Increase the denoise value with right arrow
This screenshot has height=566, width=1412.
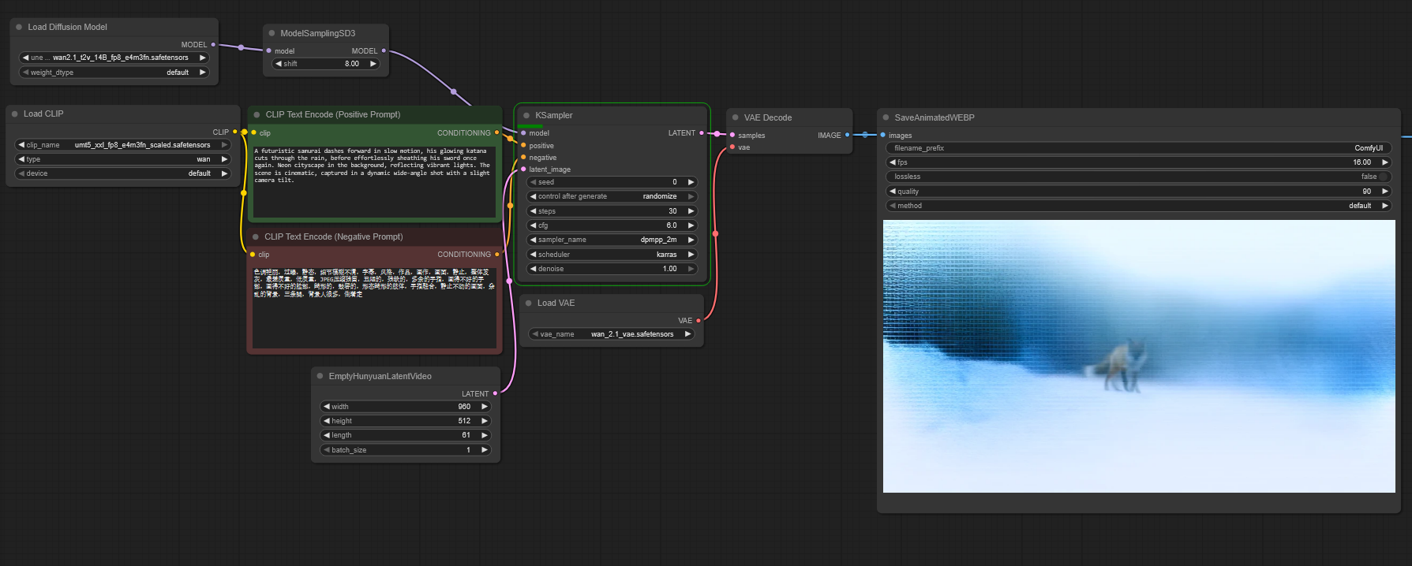[x=691, y=269]
